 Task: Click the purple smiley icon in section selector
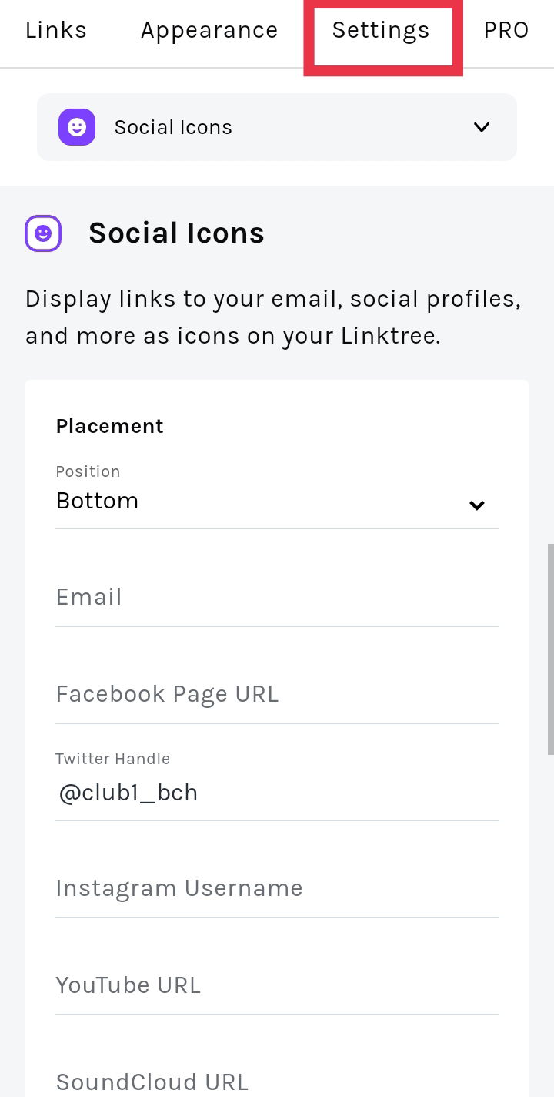pos(77,127)
